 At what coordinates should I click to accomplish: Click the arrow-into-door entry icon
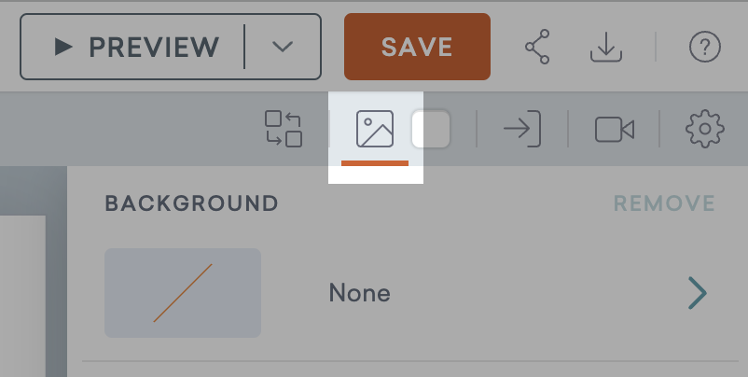click(x=522, y=129)
